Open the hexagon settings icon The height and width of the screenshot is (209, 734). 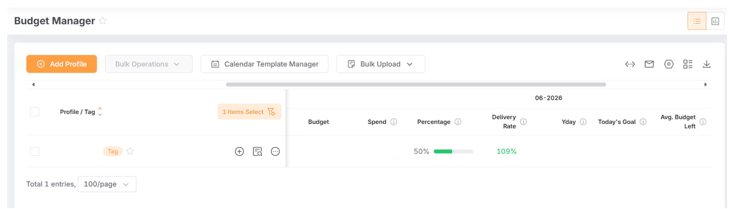[x=669, y=64]
